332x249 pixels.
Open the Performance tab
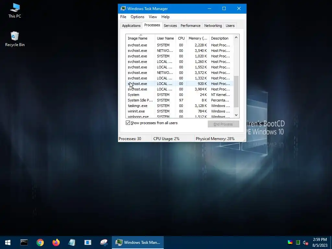coord(190,26)
